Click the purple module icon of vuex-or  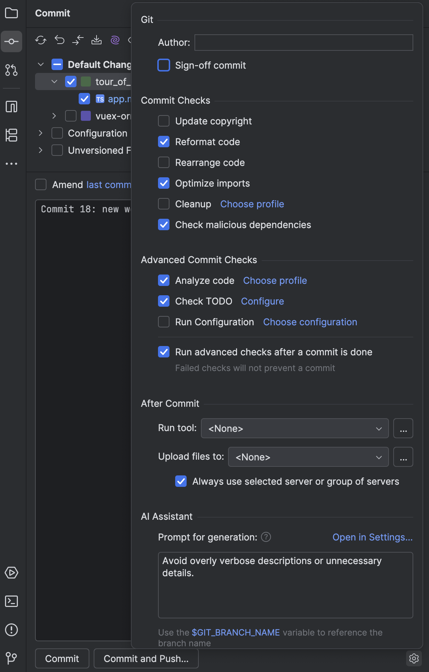[x=86, y=116]
